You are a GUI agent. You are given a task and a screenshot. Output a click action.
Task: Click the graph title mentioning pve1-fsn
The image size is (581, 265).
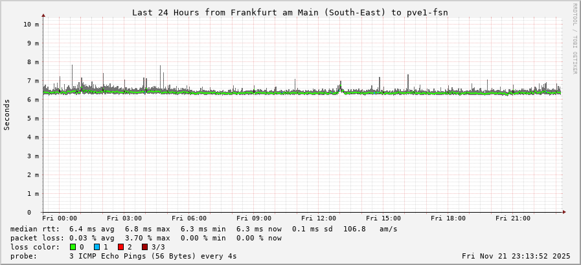[290, 12]
